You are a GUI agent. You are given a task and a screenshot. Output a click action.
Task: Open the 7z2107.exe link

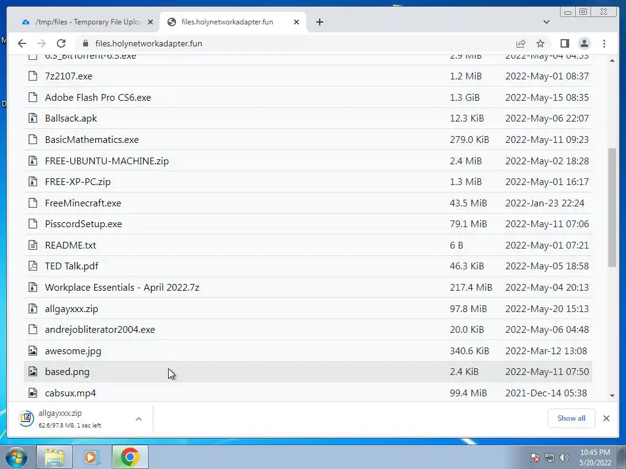68,76
